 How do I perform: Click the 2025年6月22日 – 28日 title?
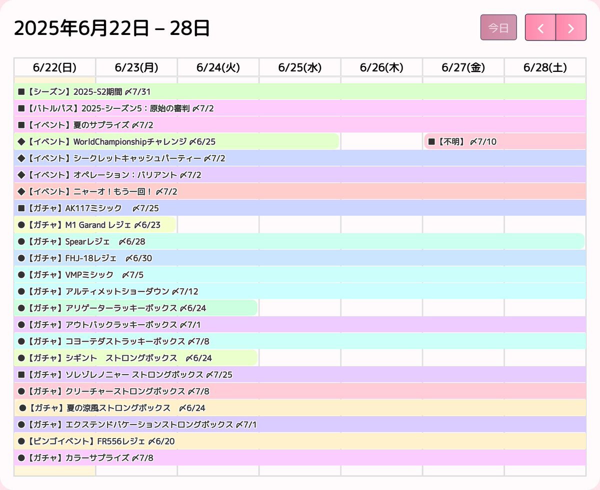coord(112,28)
